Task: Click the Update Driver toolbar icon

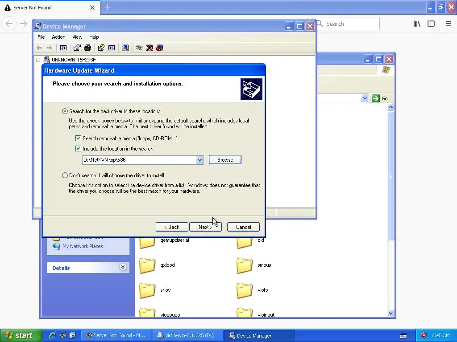Action: click(139, 48)
